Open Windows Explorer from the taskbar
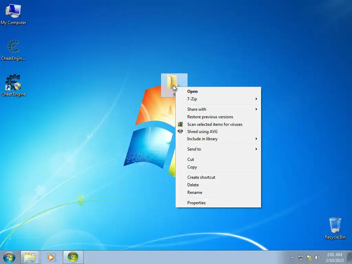 tap(30, 257)
